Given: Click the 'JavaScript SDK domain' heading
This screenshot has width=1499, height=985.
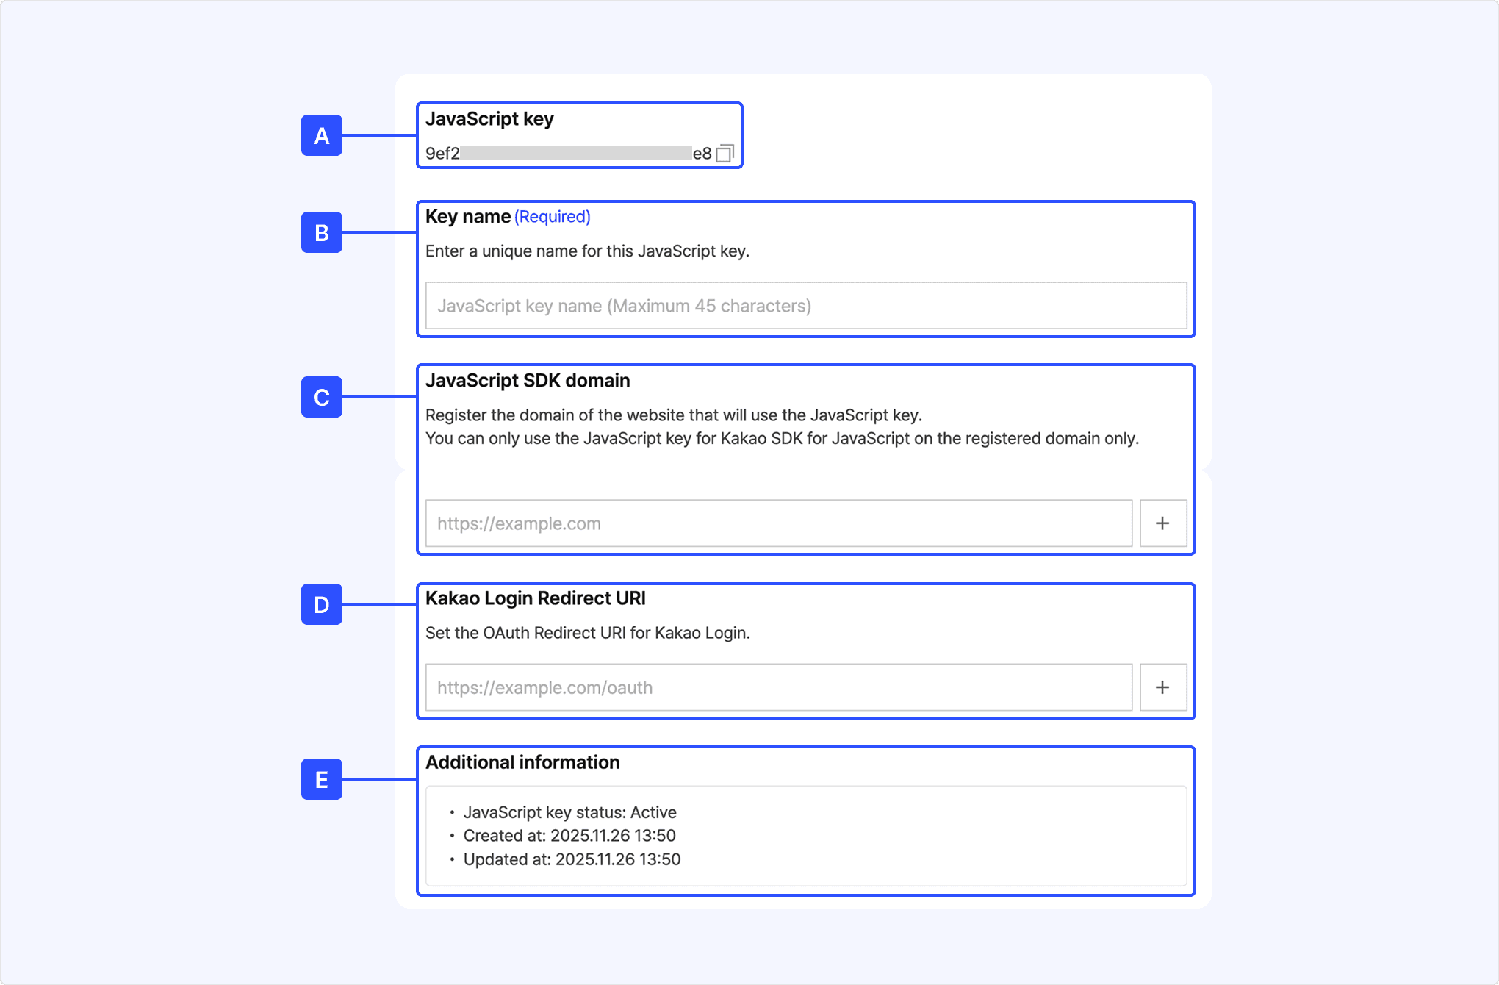Looking at the screenshot, I should click(x=528, y=381).
